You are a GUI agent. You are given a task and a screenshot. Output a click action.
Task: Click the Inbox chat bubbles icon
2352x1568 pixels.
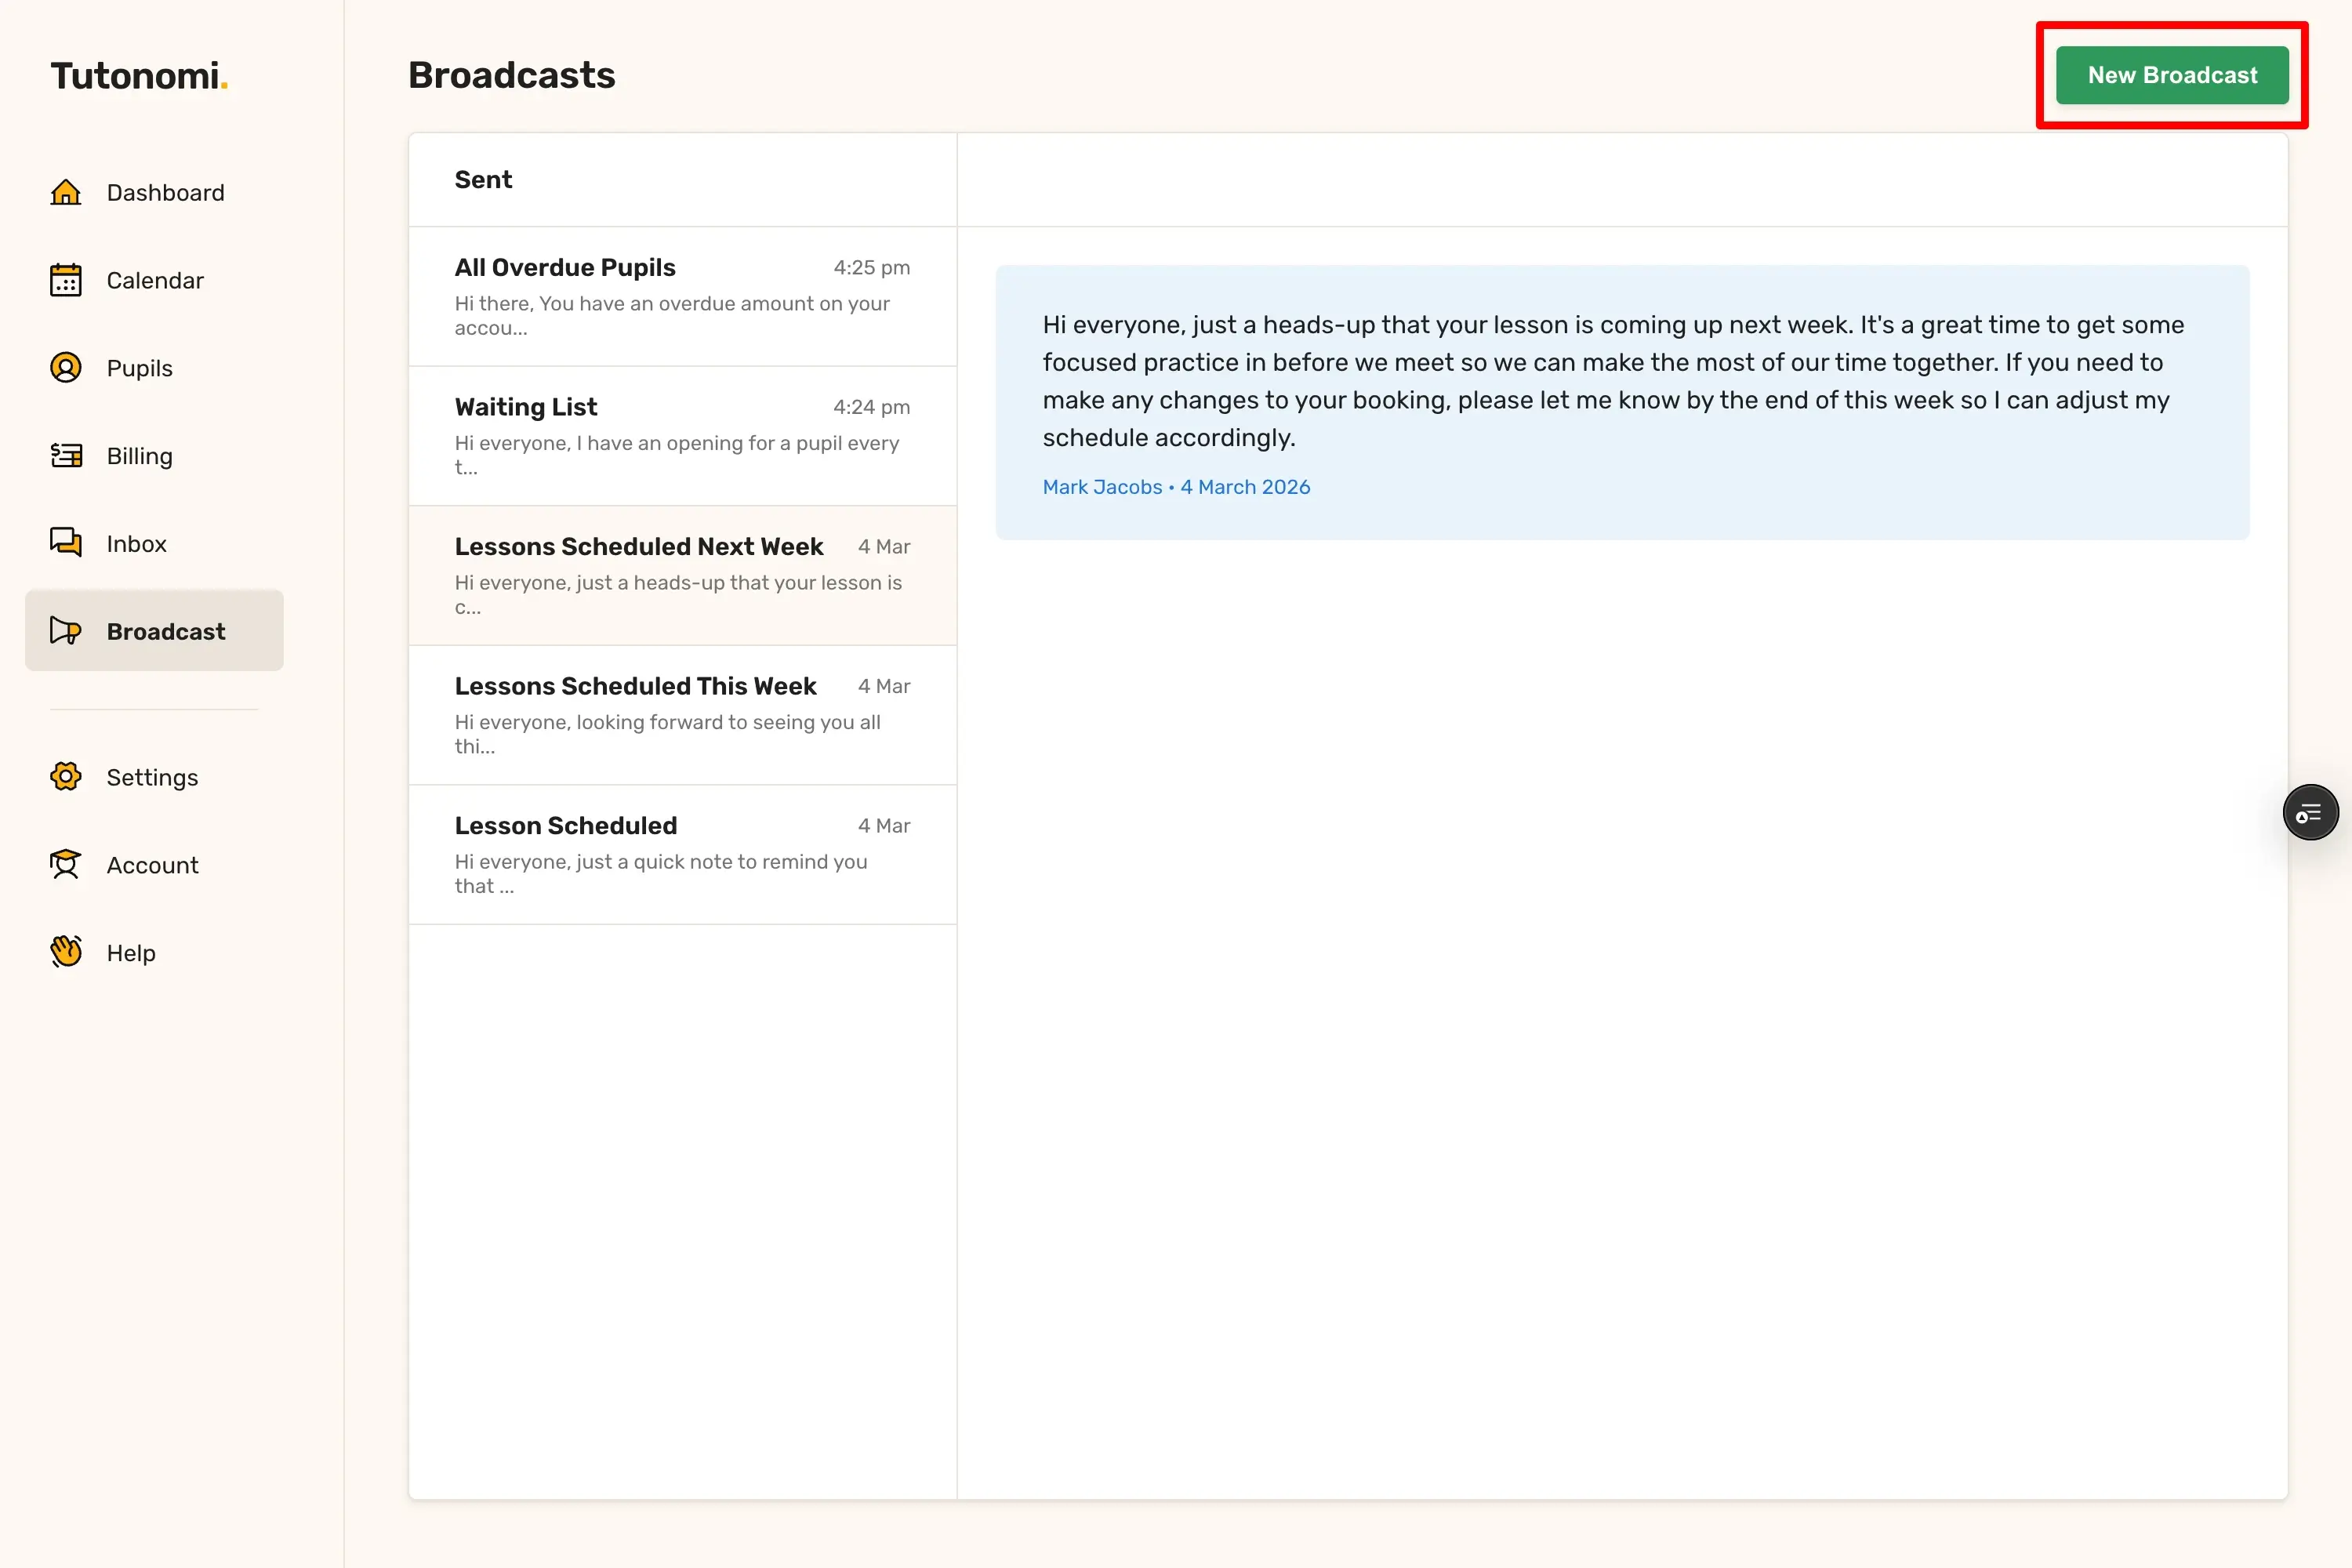coord(66,543)
